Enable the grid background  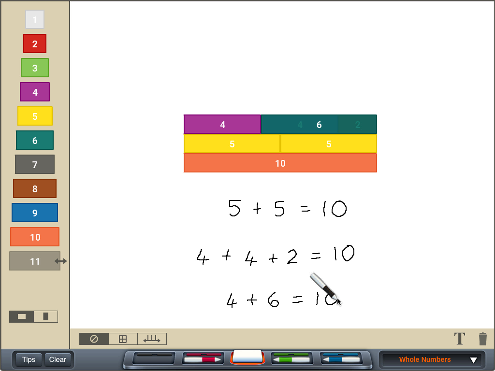pyautogui.click(x=123, y=339)
